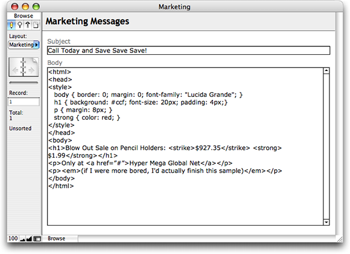Click the "</html>" closing tag line
The image size is (350, 254).
[x=61, y=186]
